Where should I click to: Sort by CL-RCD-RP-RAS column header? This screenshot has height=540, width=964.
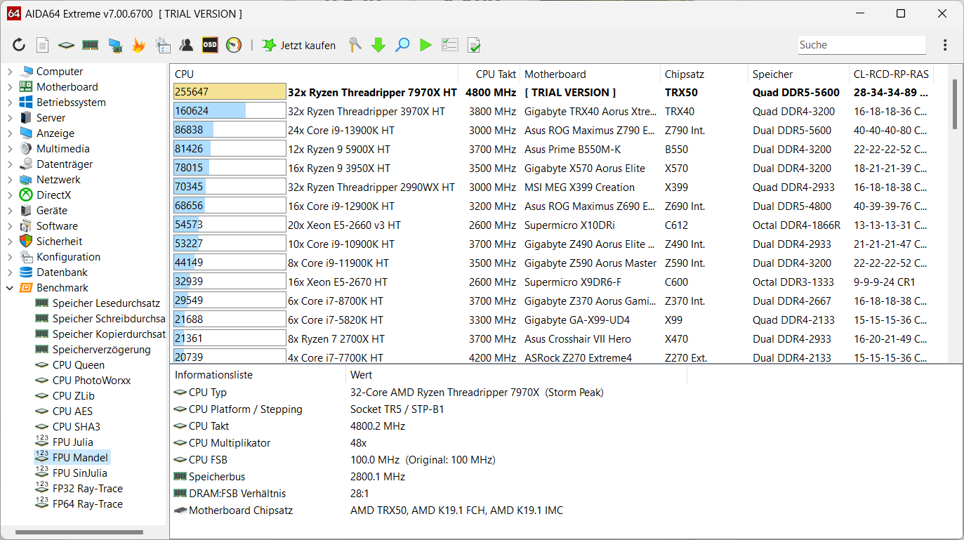pyautogui.click(x=891, y=74)
